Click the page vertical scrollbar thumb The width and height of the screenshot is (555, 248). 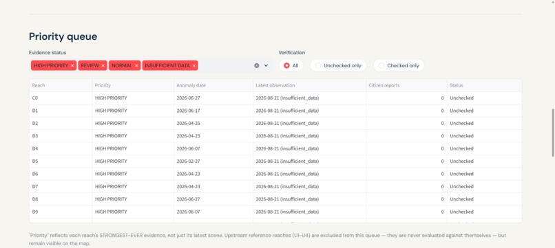pos(553,133)
